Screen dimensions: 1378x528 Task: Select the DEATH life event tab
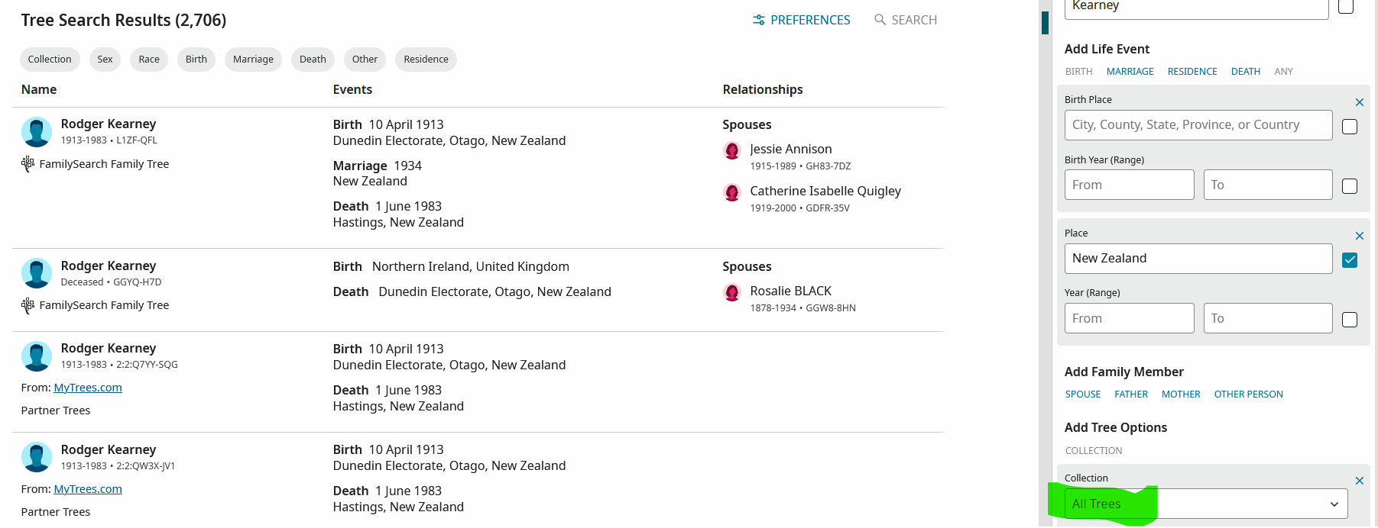pos(1245,72)
